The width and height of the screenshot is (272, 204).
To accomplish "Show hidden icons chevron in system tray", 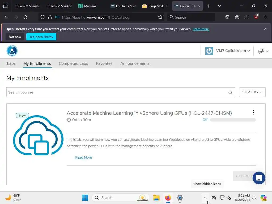I will (x=205, y=198).
